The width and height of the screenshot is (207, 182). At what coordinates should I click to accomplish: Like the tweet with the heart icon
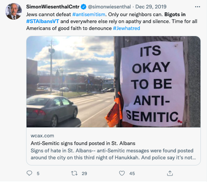click(122, 173)
